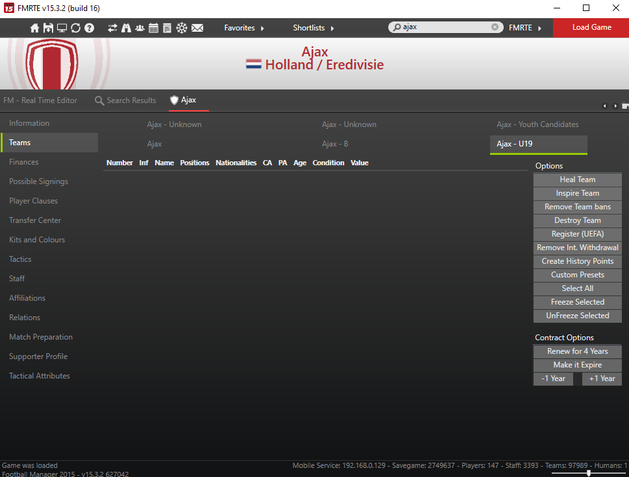629x477 pixels.
Task: Click the -1 Year contract button
Action: point(553,378)
